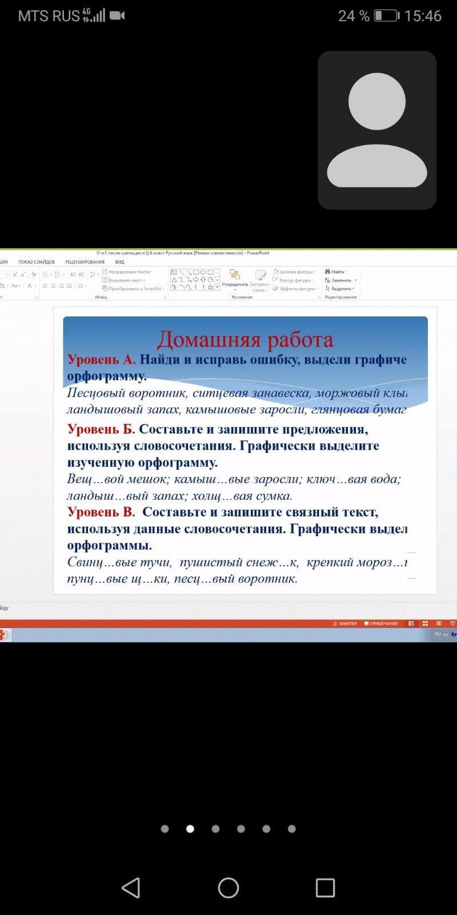Tap the participant avatar thumbnail
The height and width of the screenshot is (915, 457).
pyautogui.click(x=377, y=130)
